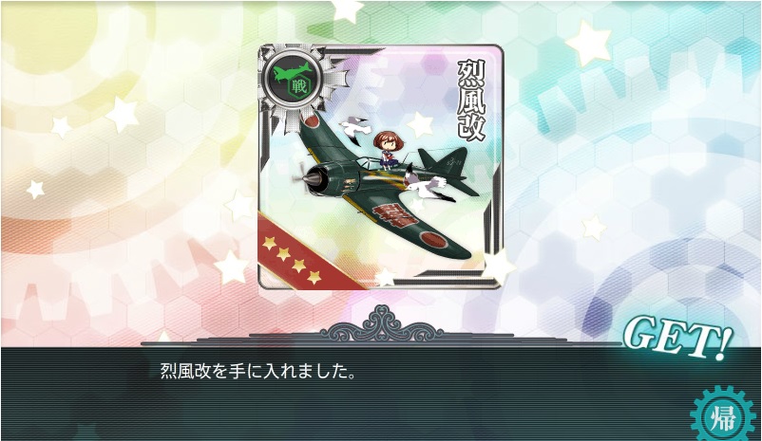Click the 帰 return gear button
Screen dimensions: 762x441
pos(722,416)
